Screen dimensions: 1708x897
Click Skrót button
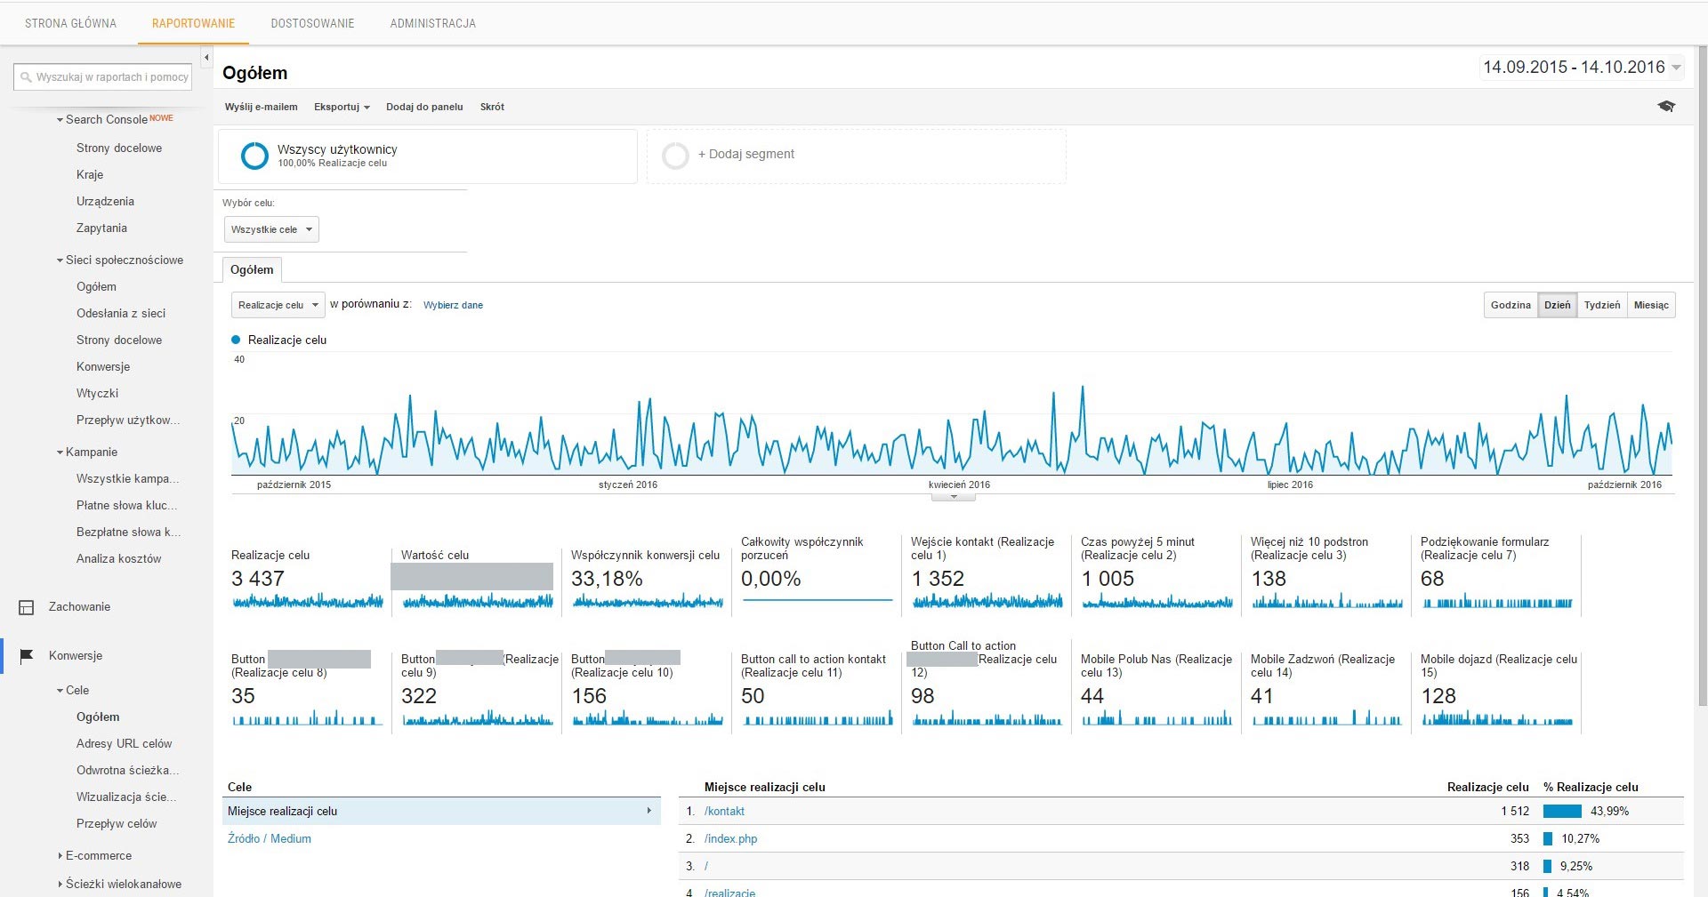pyautogui.click(x=492, y=107)
